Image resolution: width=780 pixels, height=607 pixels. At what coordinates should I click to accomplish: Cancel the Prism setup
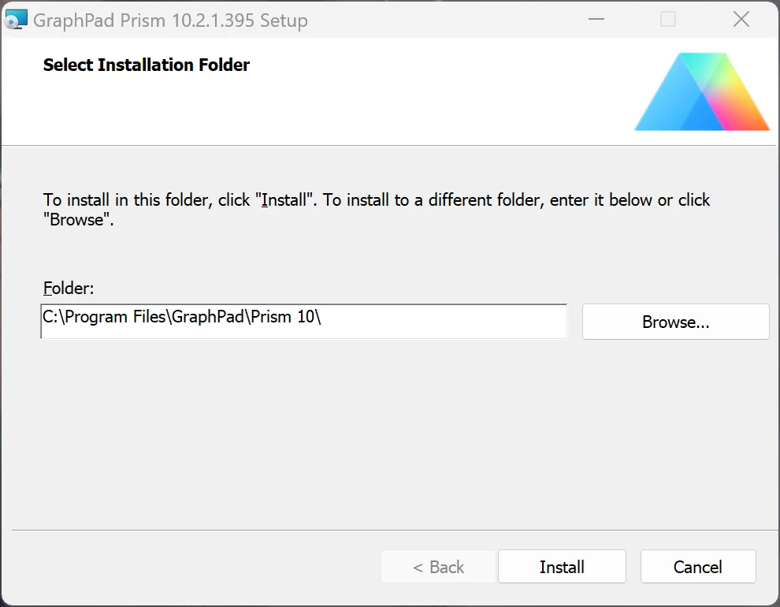(x=697, y=567)
